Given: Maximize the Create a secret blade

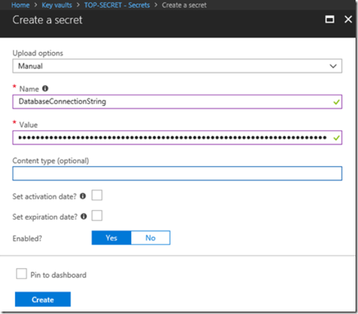Looking at the screenshot, I should [329, 19].
